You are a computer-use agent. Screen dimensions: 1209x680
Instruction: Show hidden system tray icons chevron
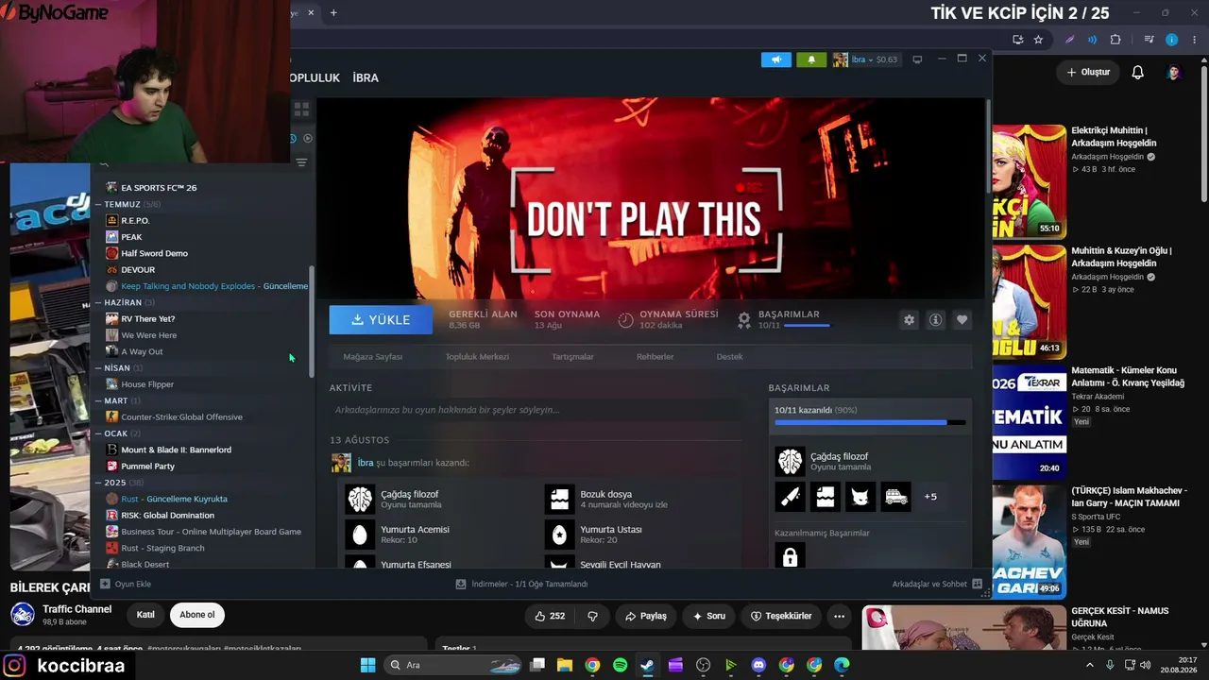coord(1090,665)
